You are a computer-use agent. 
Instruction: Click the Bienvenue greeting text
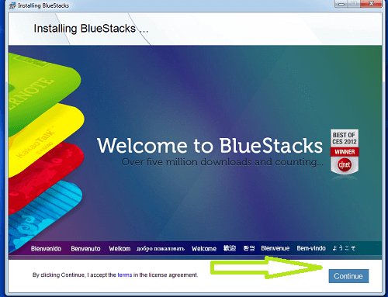click(275, 248)
